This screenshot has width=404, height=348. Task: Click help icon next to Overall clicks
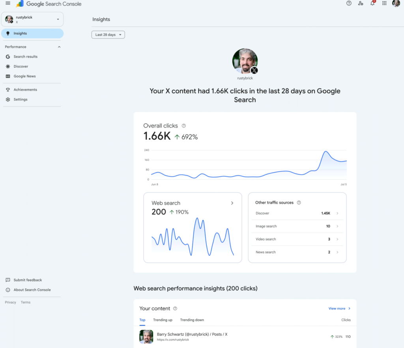[184, 126]
